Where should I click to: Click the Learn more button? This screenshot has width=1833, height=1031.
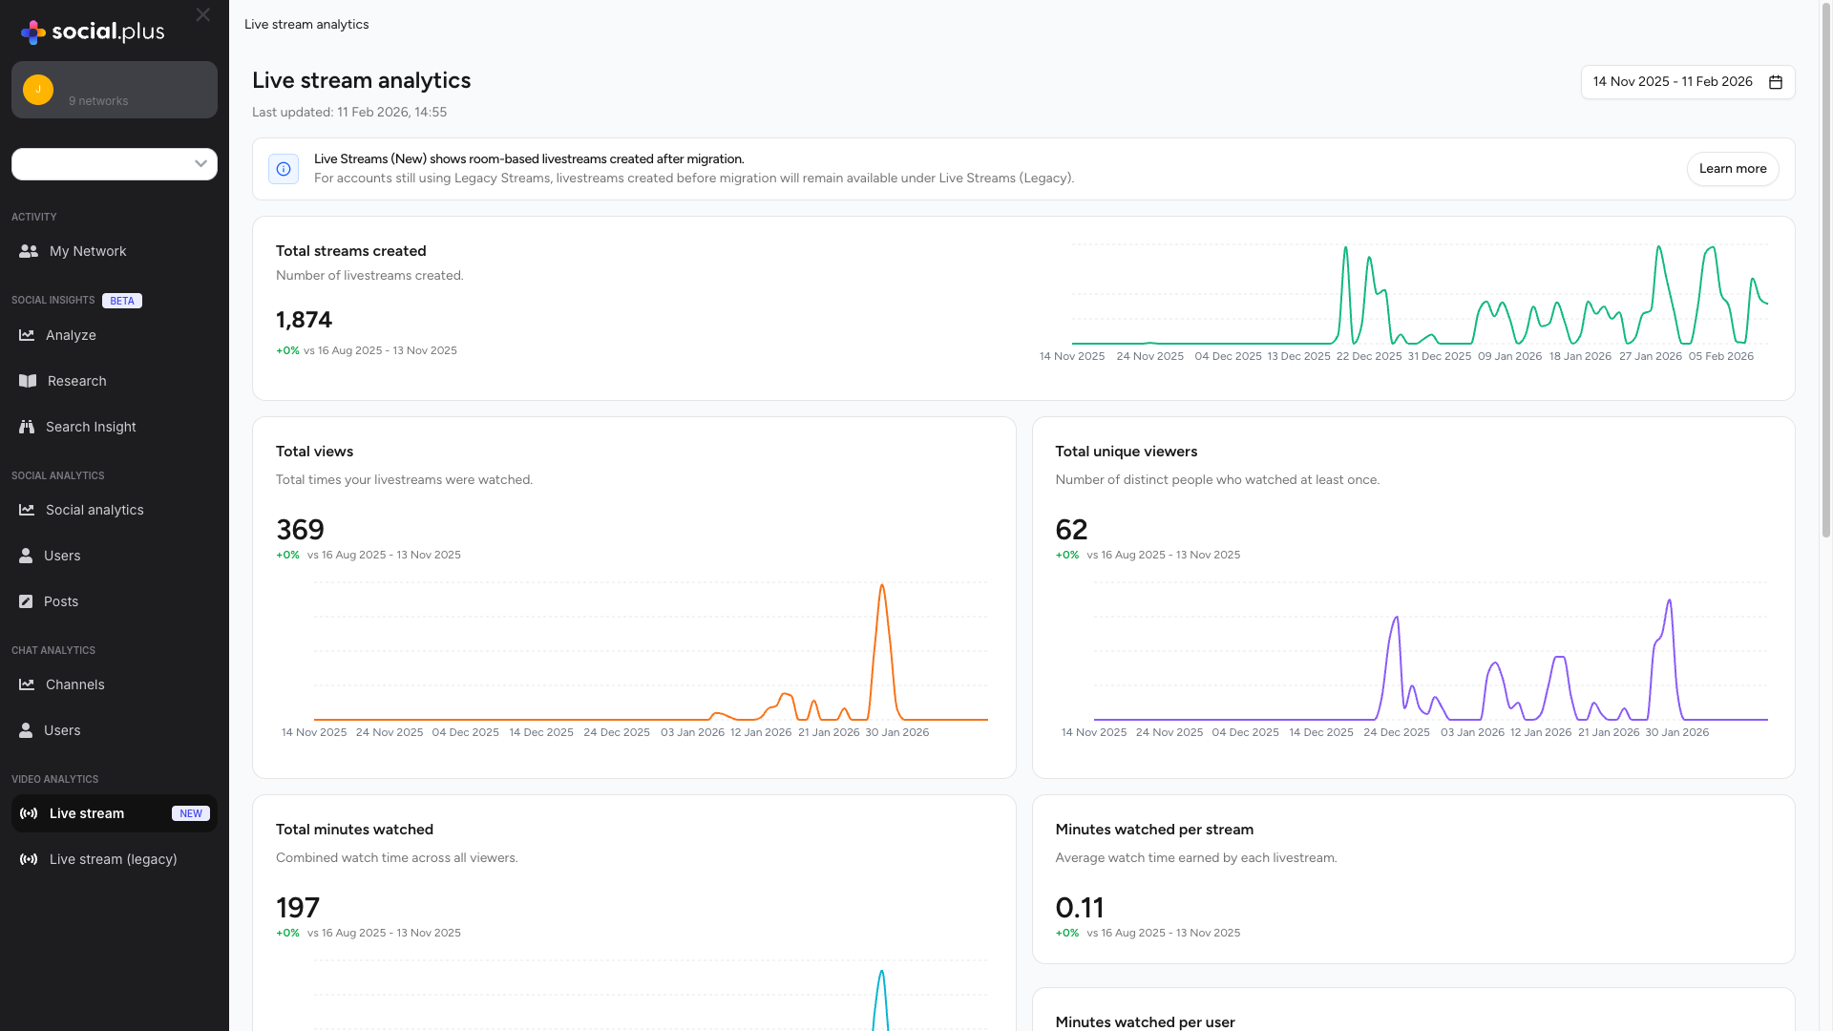(x=1733, y=169)
